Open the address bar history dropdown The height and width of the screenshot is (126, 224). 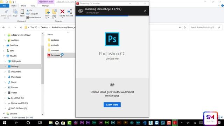[x=180, y=27]
